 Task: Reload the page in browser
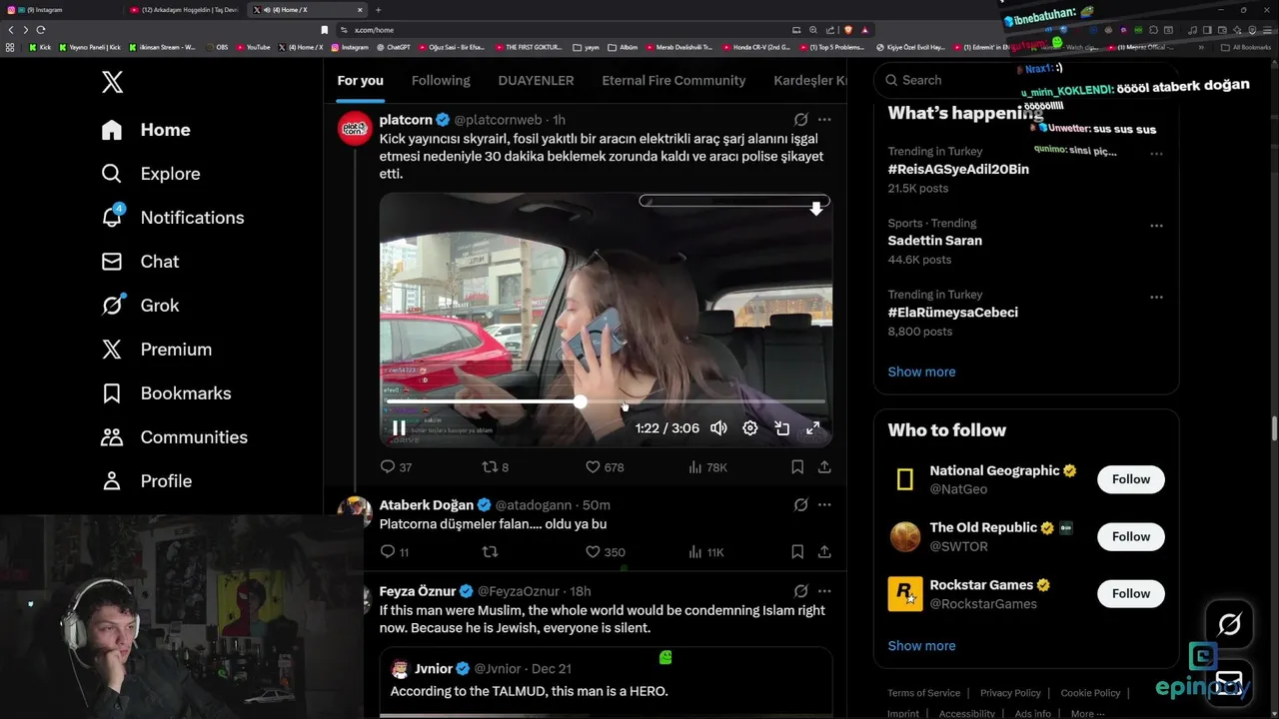pos(41,30)
